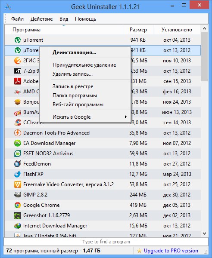Select the ESET NOD32 Antivirus entry
Viewport: 212px width, 258px height.
pyautogui.click(x=103, y=154)
